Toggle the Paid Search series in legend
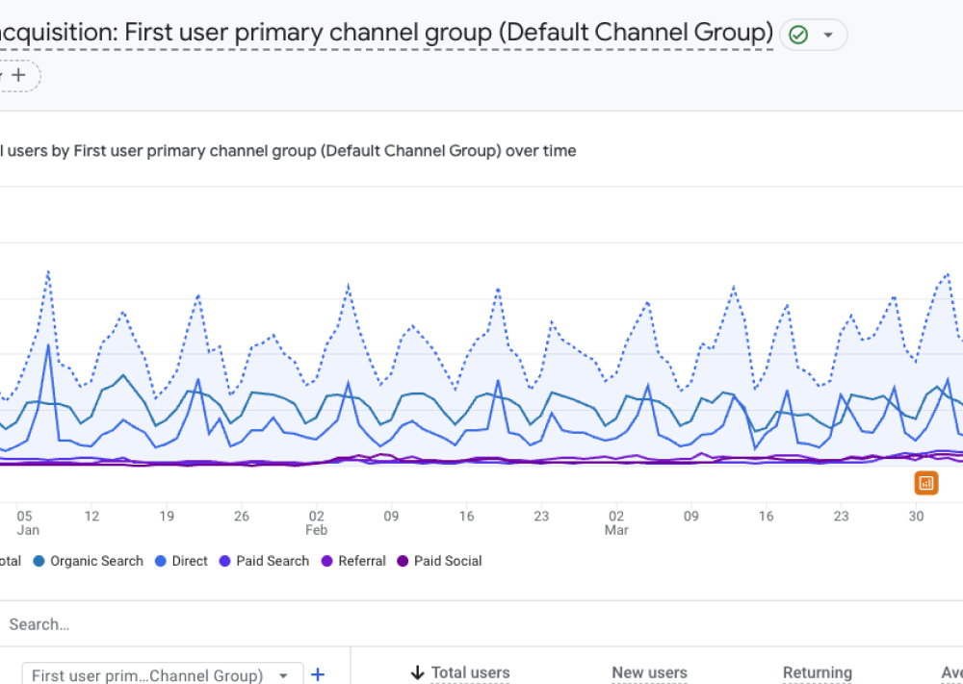963x684 pixels. tap(264, 561)
